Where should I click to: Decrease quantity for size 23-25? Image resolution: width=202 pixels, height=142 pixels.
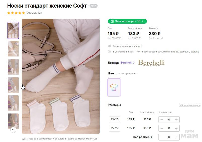[x=162, y=120]
